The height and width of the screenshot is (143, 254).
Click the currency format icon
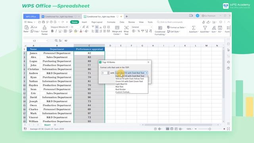coord(133,31)
